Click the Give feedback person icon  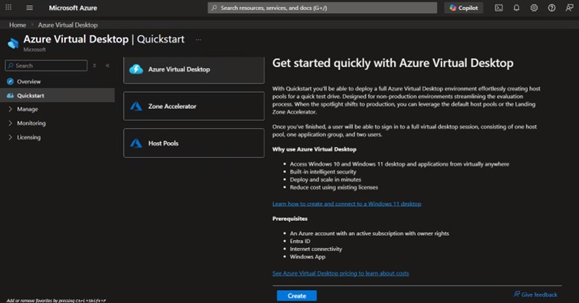tap(517, 294)
